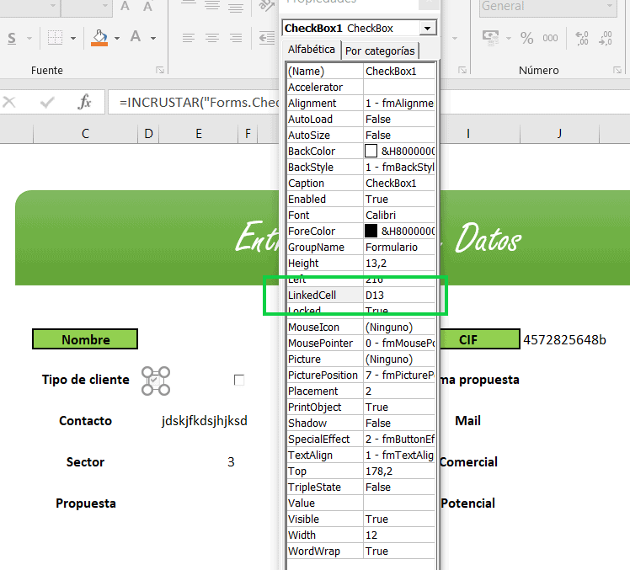Tick the empty checkbox beside Tipo de cliente
Screen dimensions: 630x570
pyautogui.click(x=239, y=380)
